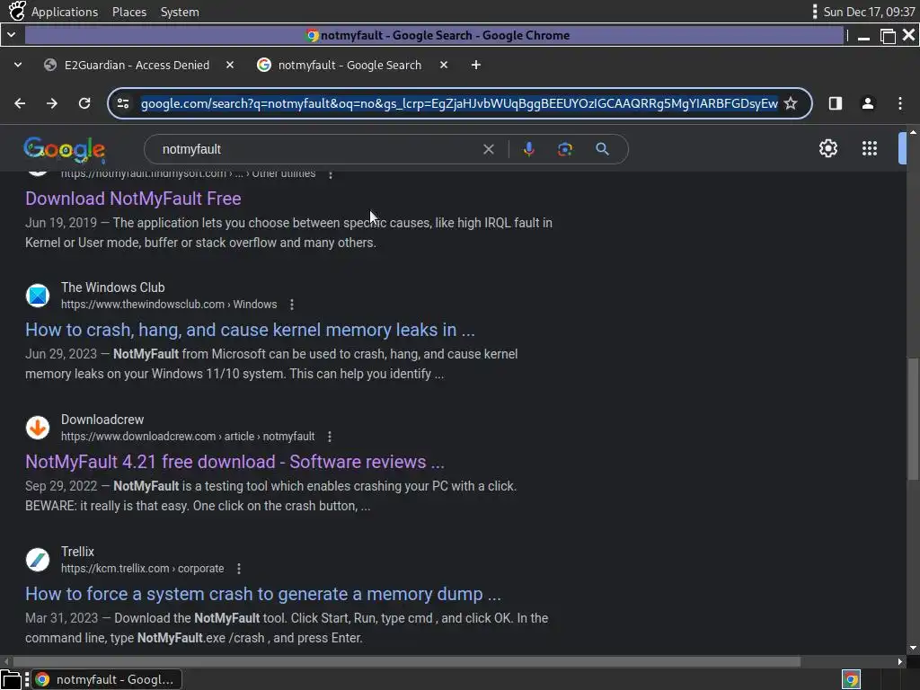Viewport: 920px width, 690px height.
Task: Open Chrome three-dot menu
Action: (900, 103)
